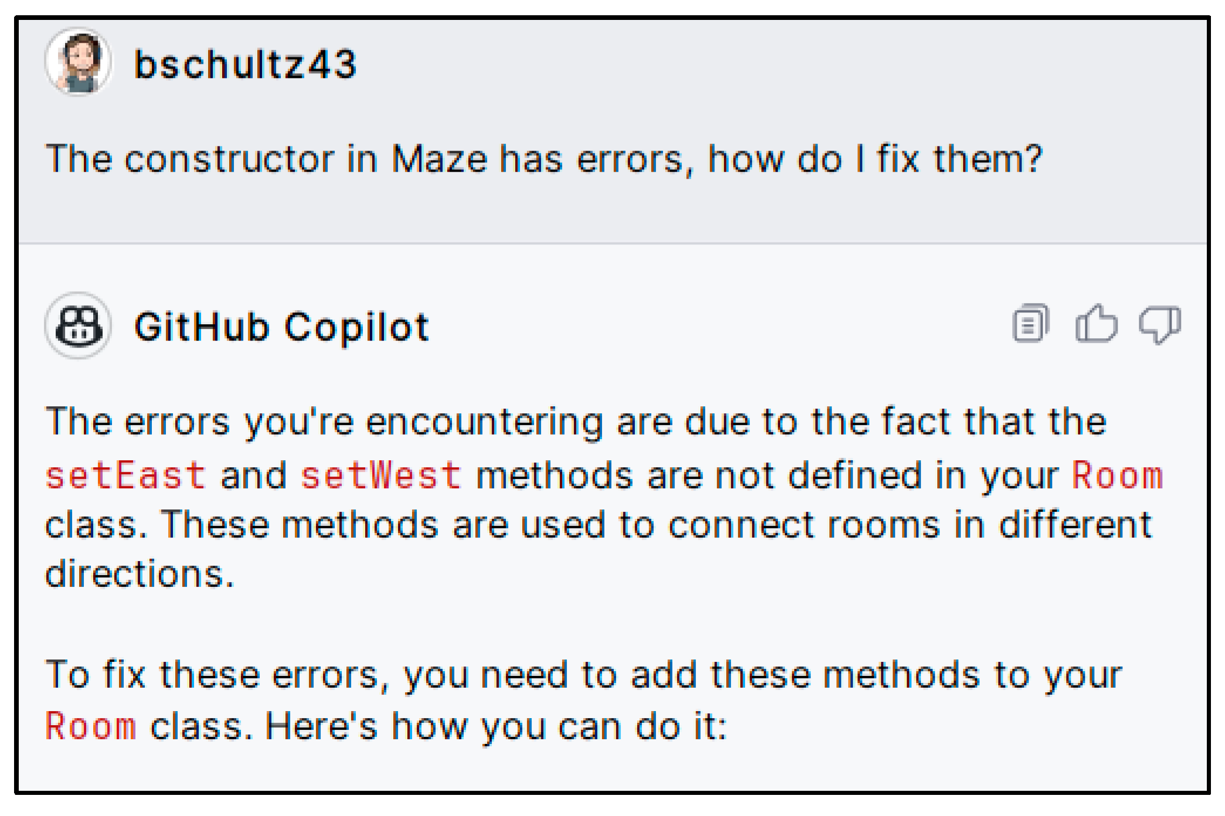Click the line starting 'To fix these errors'
Screen dimensions: 1225x816
coord(583,675)
